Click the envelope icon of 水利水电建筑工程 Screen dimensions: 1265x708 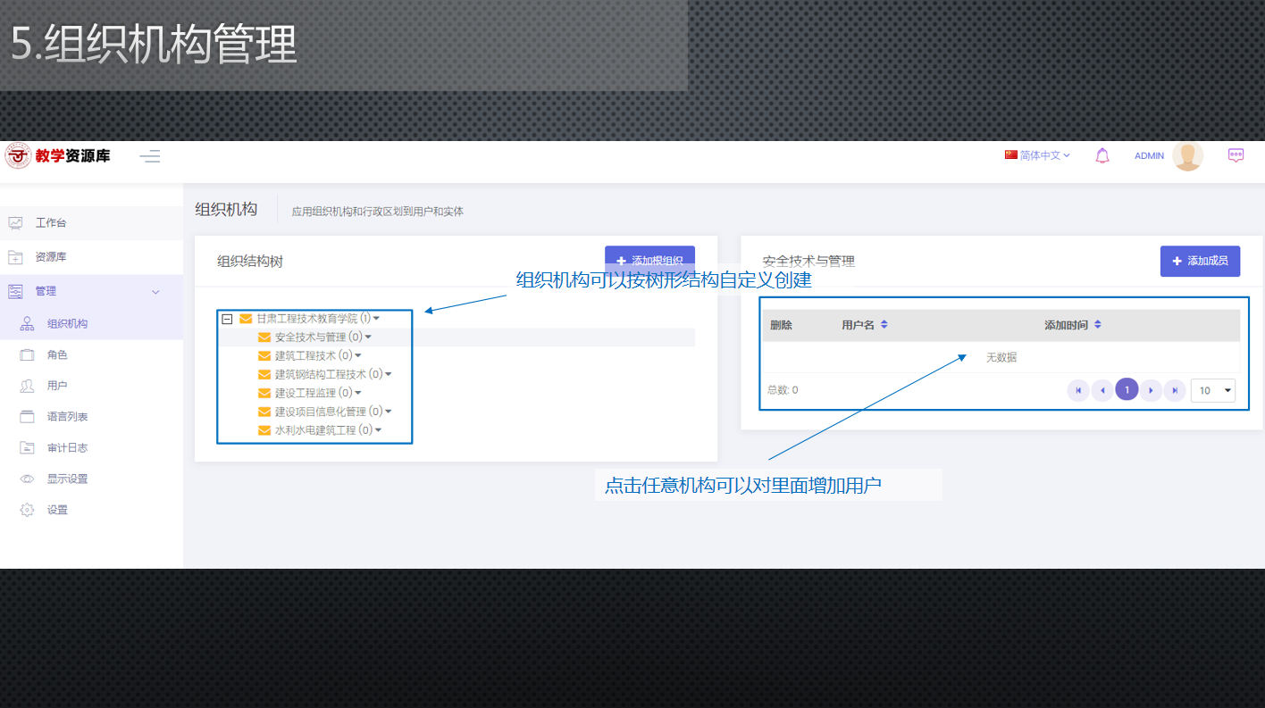click(264, 430)
